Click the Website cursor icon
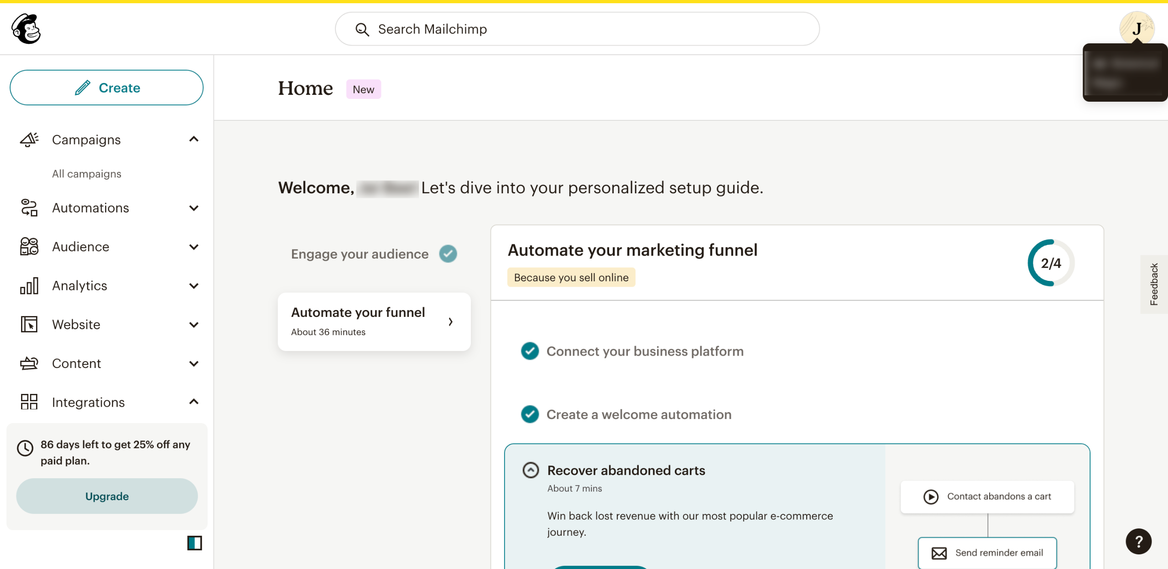 point(29,324)
